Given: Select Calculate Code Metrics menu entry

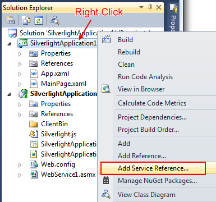Looking at the screenshot, I should coord(152,103).
